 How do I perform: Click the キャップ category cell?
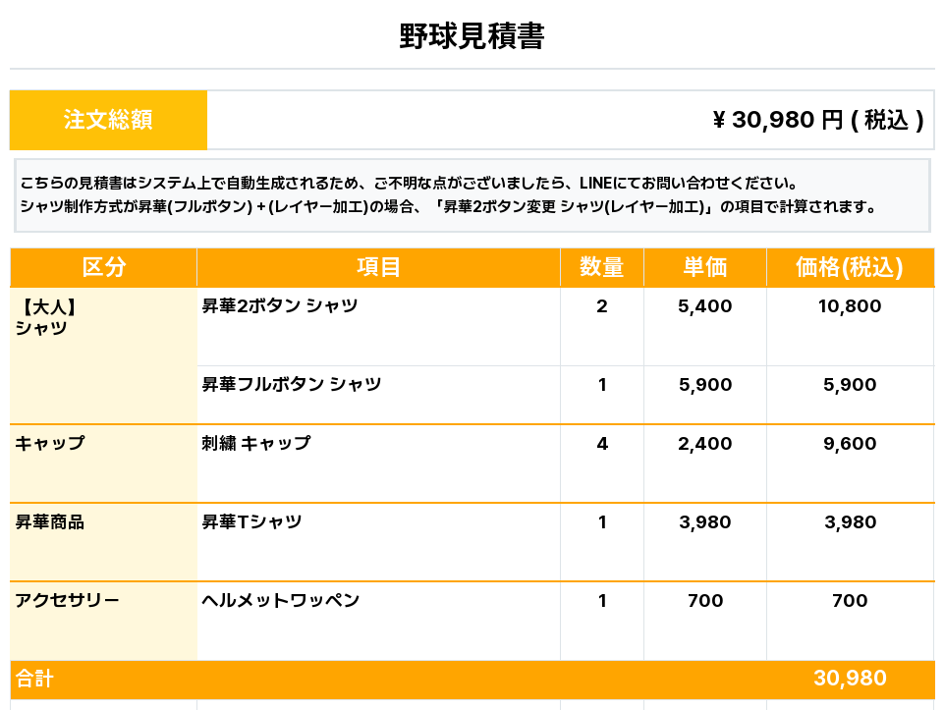pyautogui.click(x=103, y=464)
